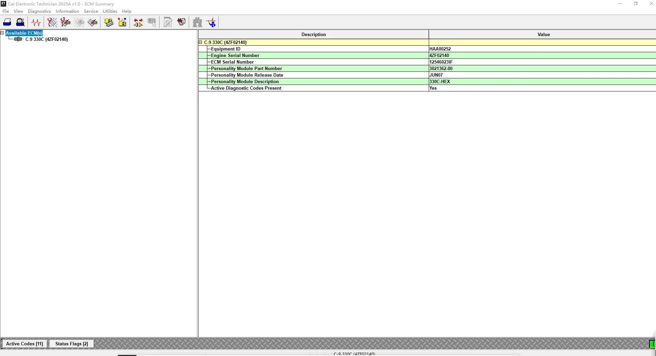Click the green connection status indicator
Image resolution: width=656 pixels, height=356 pixels.
(652, 344)
